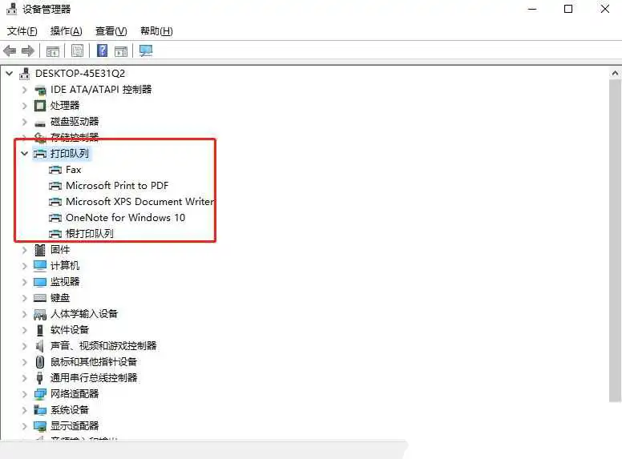
Task: Click the Back arrow toolbar icon
Action: [x=10, y=50]
